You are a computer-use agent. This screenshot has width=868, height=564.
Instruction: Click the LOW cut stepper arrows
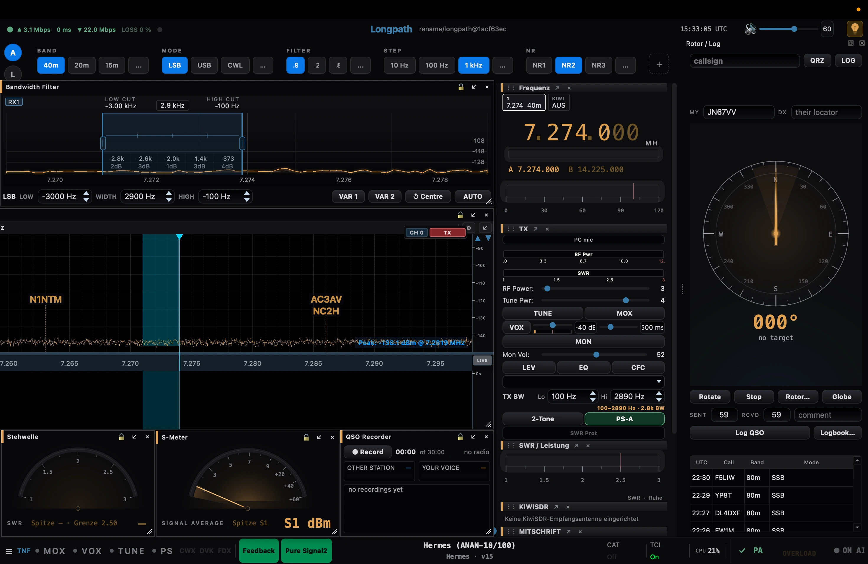(86, 197)
